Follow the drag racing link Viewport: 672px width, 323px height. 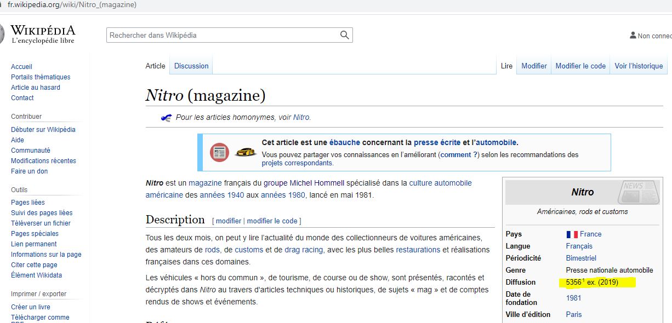[304, 250]
